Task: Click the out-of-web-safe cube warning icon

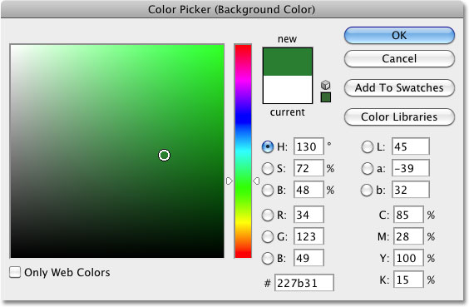Action: click(325, 85)
